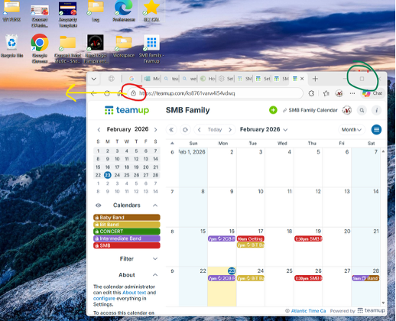Select the 23rd in the mini calendar
This screenshot has height=321, width=396.
108,175
